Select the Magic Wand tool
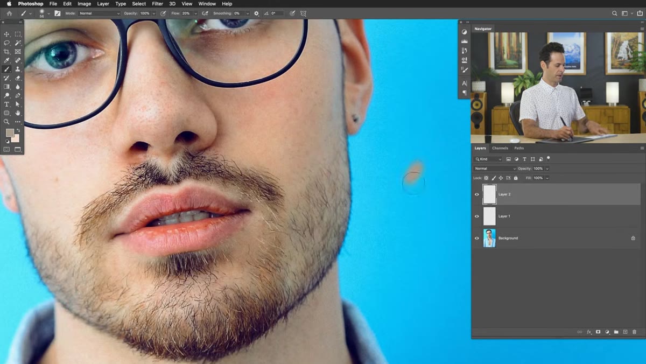This screenshot has height=364, width=646. pyautogui.click(x=18, y=43)
